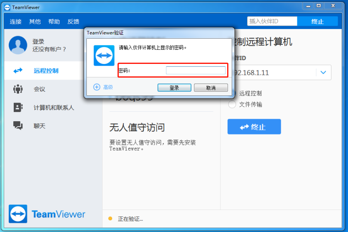The image size is (348, 232).
Task: Click the TeamViewer logo at bottom left
Action: pyautogui.click(x=18, y=214)
